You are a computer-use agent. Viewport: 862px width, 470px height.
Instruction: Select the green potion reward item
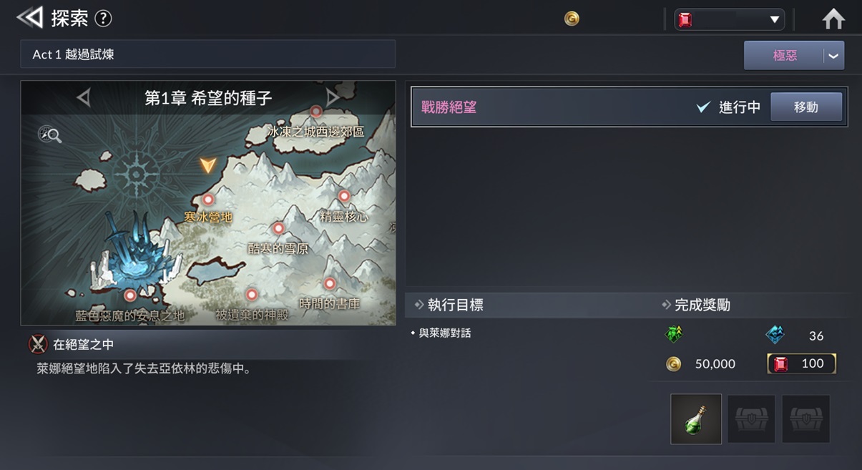pyautogui.click(x=696, y=419)
